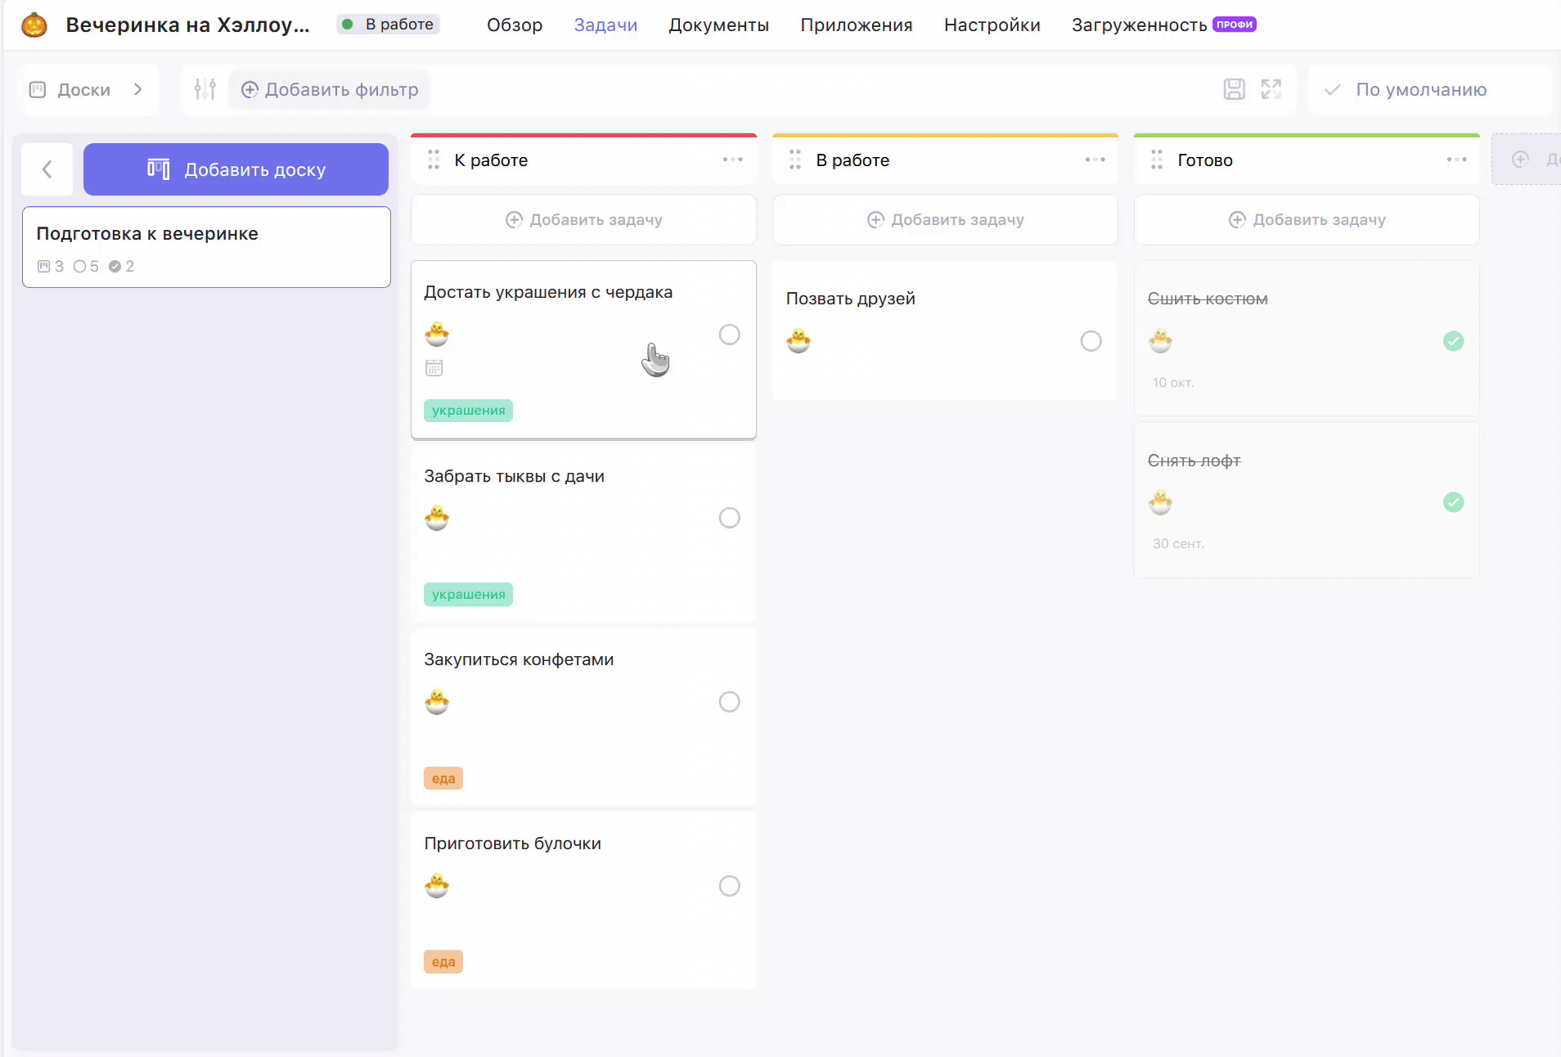Click the pumpkin project icon
Image resolution: width=1561 pixels, height=1057 pixels.
(x=34, y=25)
